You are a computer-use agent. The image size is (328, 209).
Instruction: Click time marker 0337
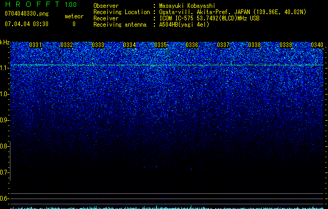click(x=223, y=45)
